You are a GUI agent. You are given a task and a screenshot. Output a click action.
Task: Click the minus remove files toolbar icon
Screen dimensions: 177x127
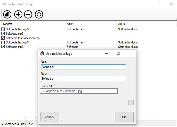28,14
